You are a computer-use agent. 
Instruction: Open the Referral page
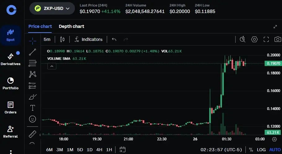click(x=11, y=132)
